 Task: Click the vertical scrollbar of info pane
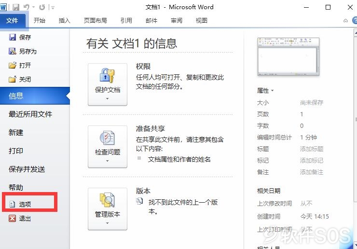pyautogui.click(x=356, y=118)
